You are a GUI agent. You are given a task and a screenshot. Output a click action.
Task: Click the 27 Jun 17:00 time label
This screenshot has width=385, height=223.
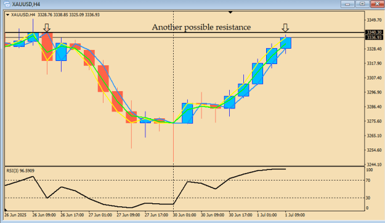(x=156, y=215)
